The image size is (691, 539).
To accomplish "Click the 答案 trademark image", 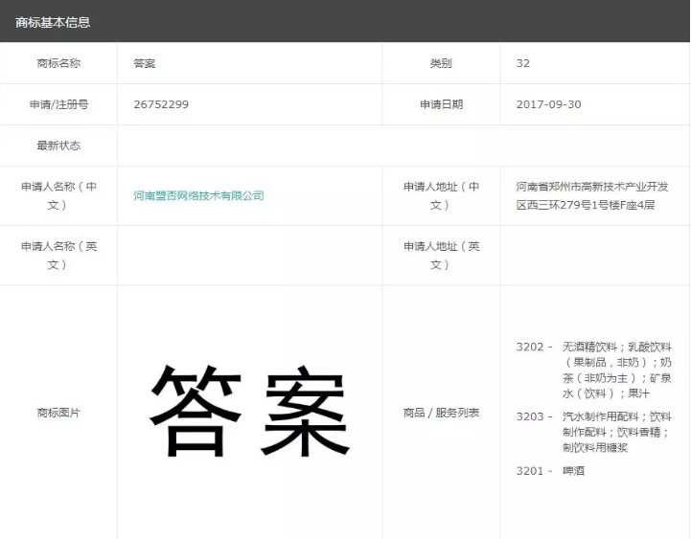I will pos(249,412).
